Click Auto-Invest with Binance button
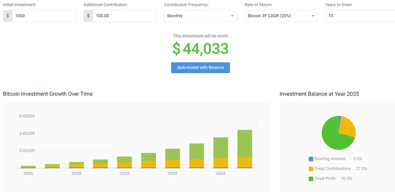This screenshot has height=192, width=395. [200, 68]
